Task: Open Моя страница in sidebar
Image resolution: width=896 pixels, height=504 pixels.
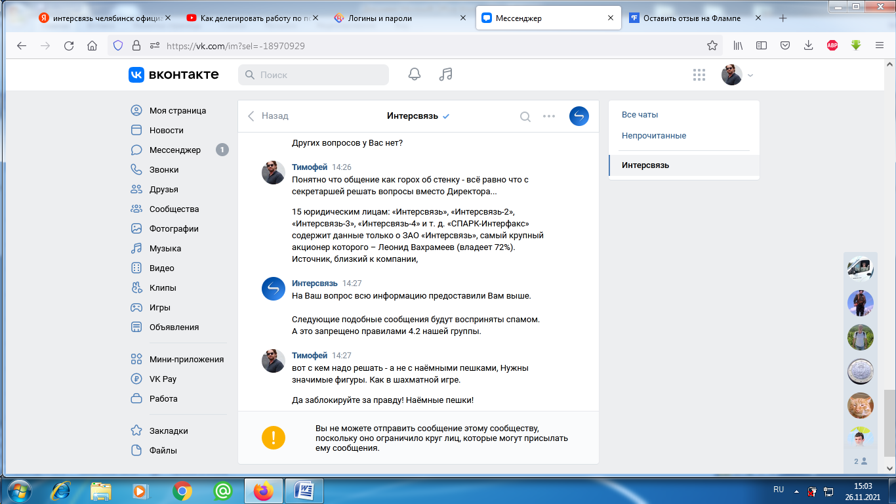Action: 177,110
